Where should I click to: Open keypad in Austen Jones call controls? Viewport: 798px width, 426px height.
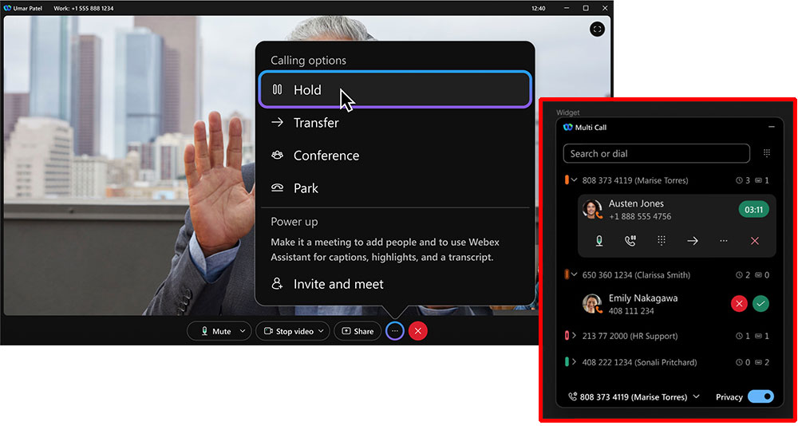pos(662,241)
